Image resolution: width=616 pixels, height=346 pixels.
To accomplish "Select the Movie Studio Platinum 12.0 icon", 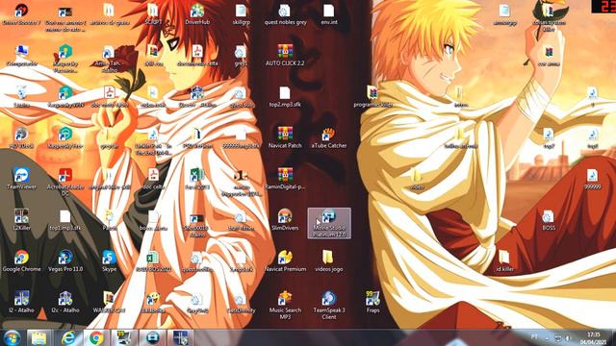I will 329,223.
